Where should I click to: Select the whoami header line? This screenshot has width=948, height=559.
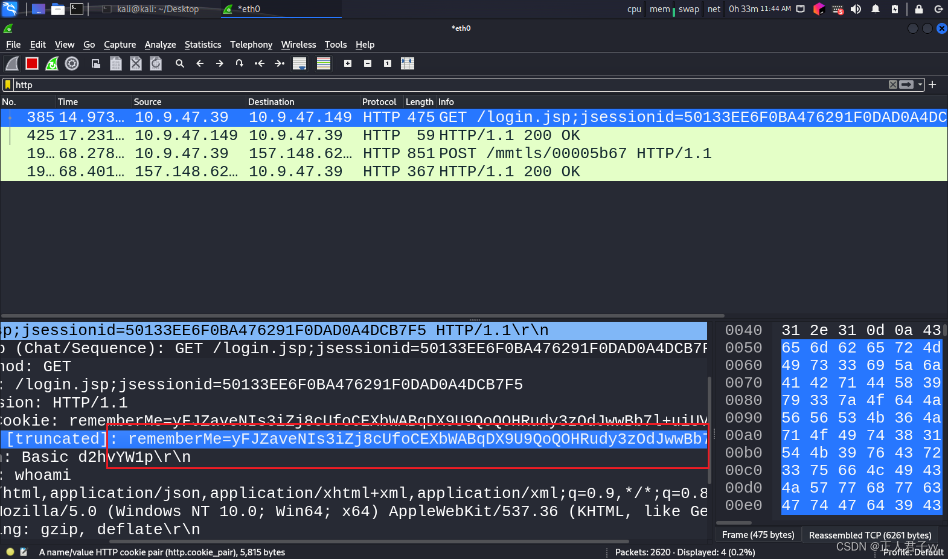(354, 475)
